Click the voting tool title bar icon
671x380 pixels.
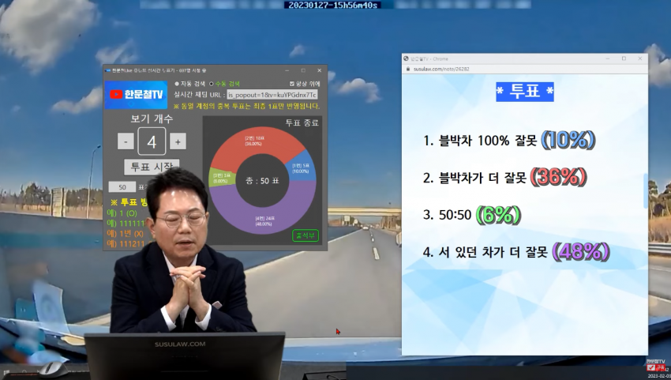tap(108, 70)
